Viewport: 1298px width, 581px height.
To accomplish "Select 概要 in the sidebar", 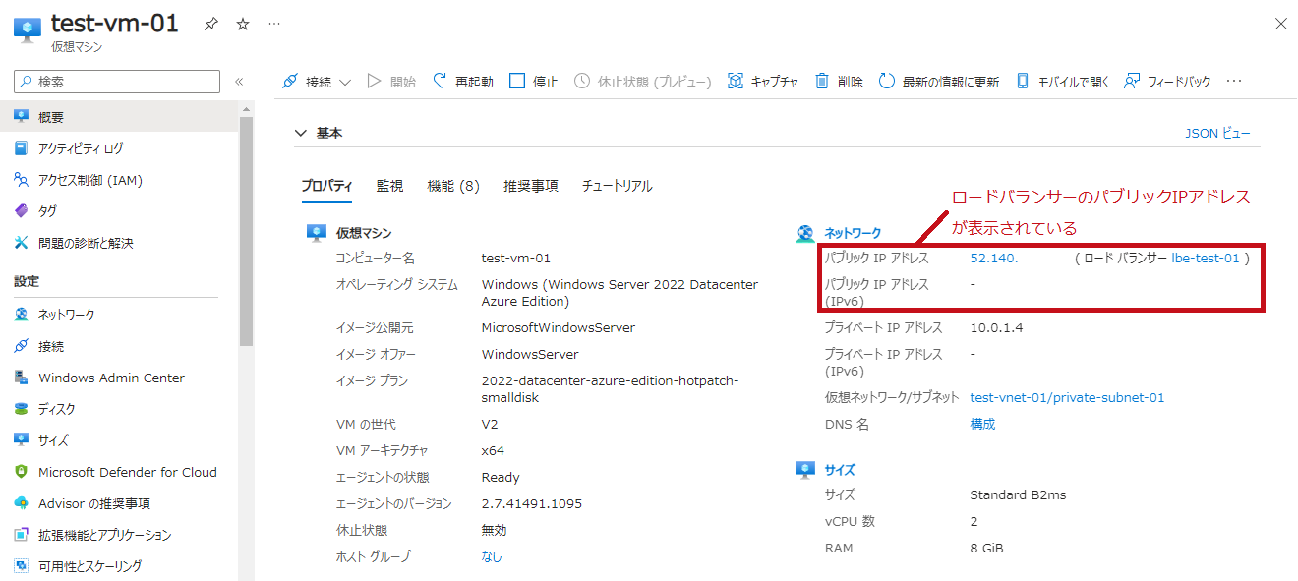I will (x=119, y=117).
